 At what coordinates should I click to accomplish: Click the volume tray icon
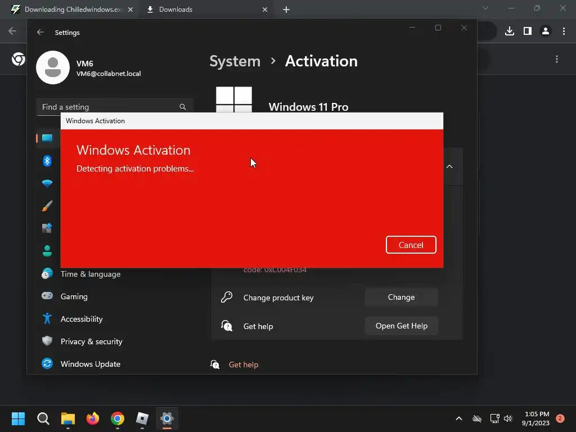point(508,418)
